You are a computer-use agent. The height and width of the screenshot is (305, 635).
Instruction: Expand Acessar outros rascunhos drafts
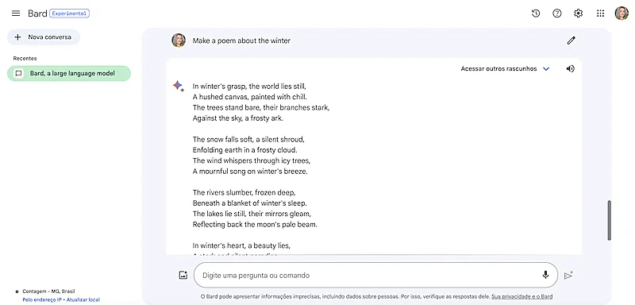pyautogui.click(x=505, y=69)
